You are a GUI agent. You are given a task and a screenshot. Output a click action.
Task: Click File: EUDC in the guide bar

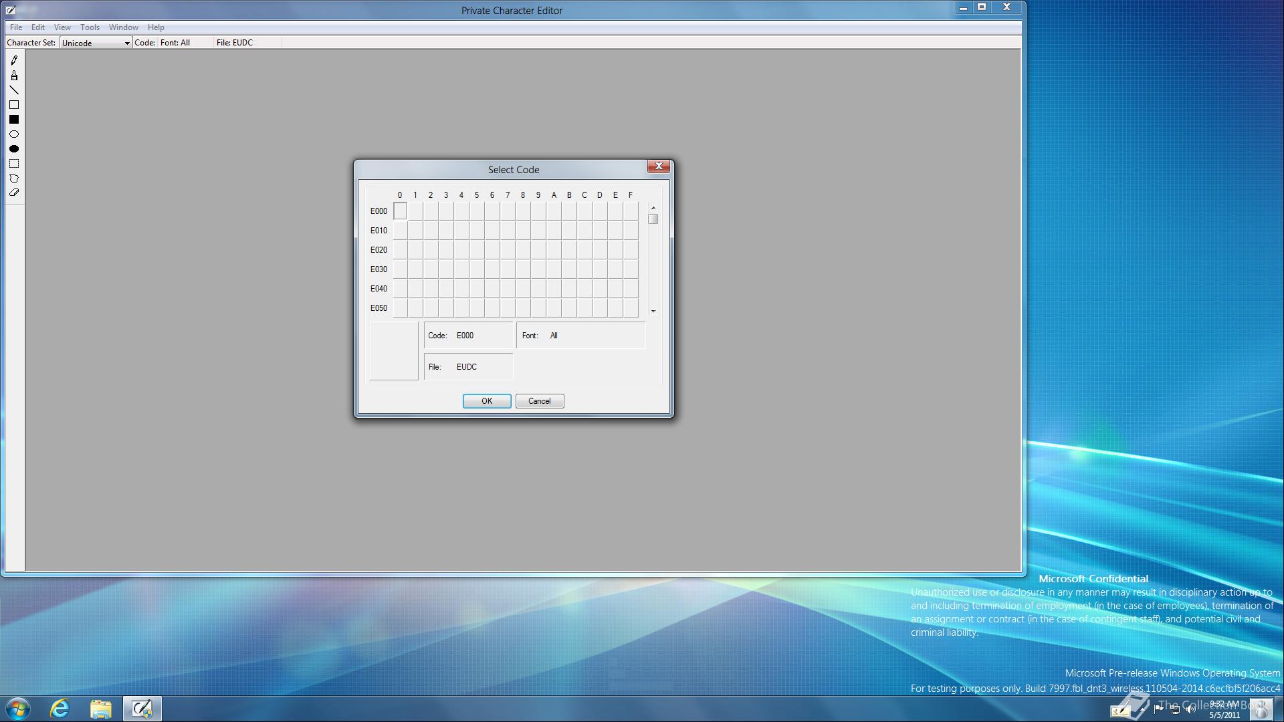235,42
